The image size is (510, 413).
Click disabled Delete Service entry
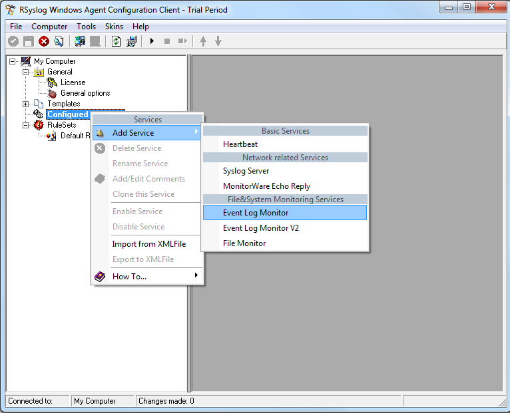[x=146, y=148]
